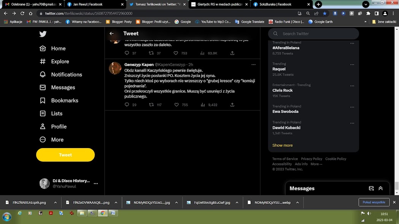Click the Pokaż wszystkie downloads button
Image resolution: width=399 pixels, height=224 pixels.
click(x=374, y=202)
